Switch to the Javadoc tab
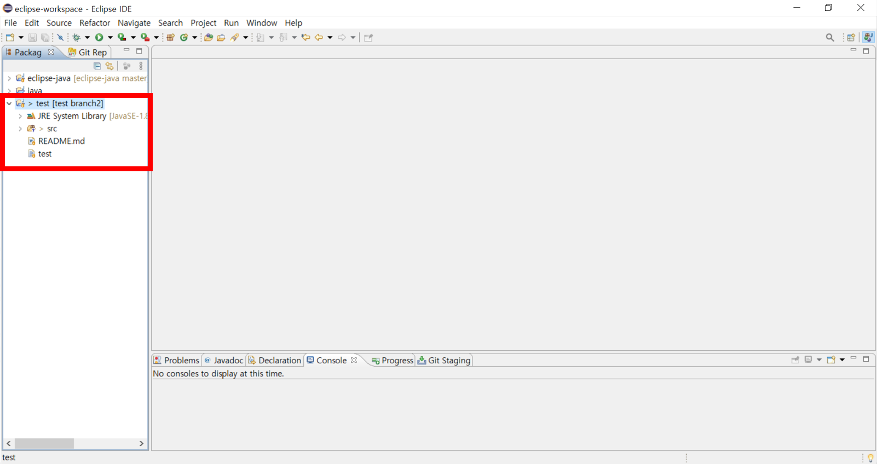877x464 pixels. (x=223, y=360)
